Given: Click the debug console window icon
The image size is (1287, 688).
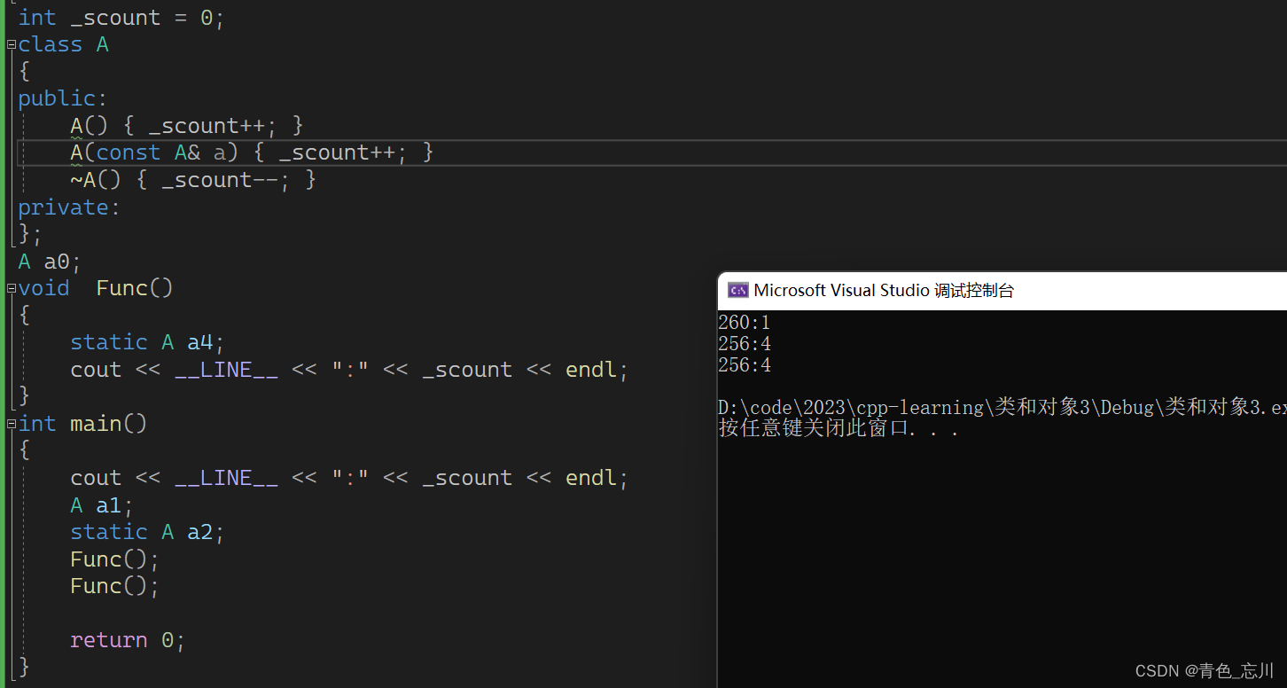Looking at the screenshot, I should (x=737, y=290).
